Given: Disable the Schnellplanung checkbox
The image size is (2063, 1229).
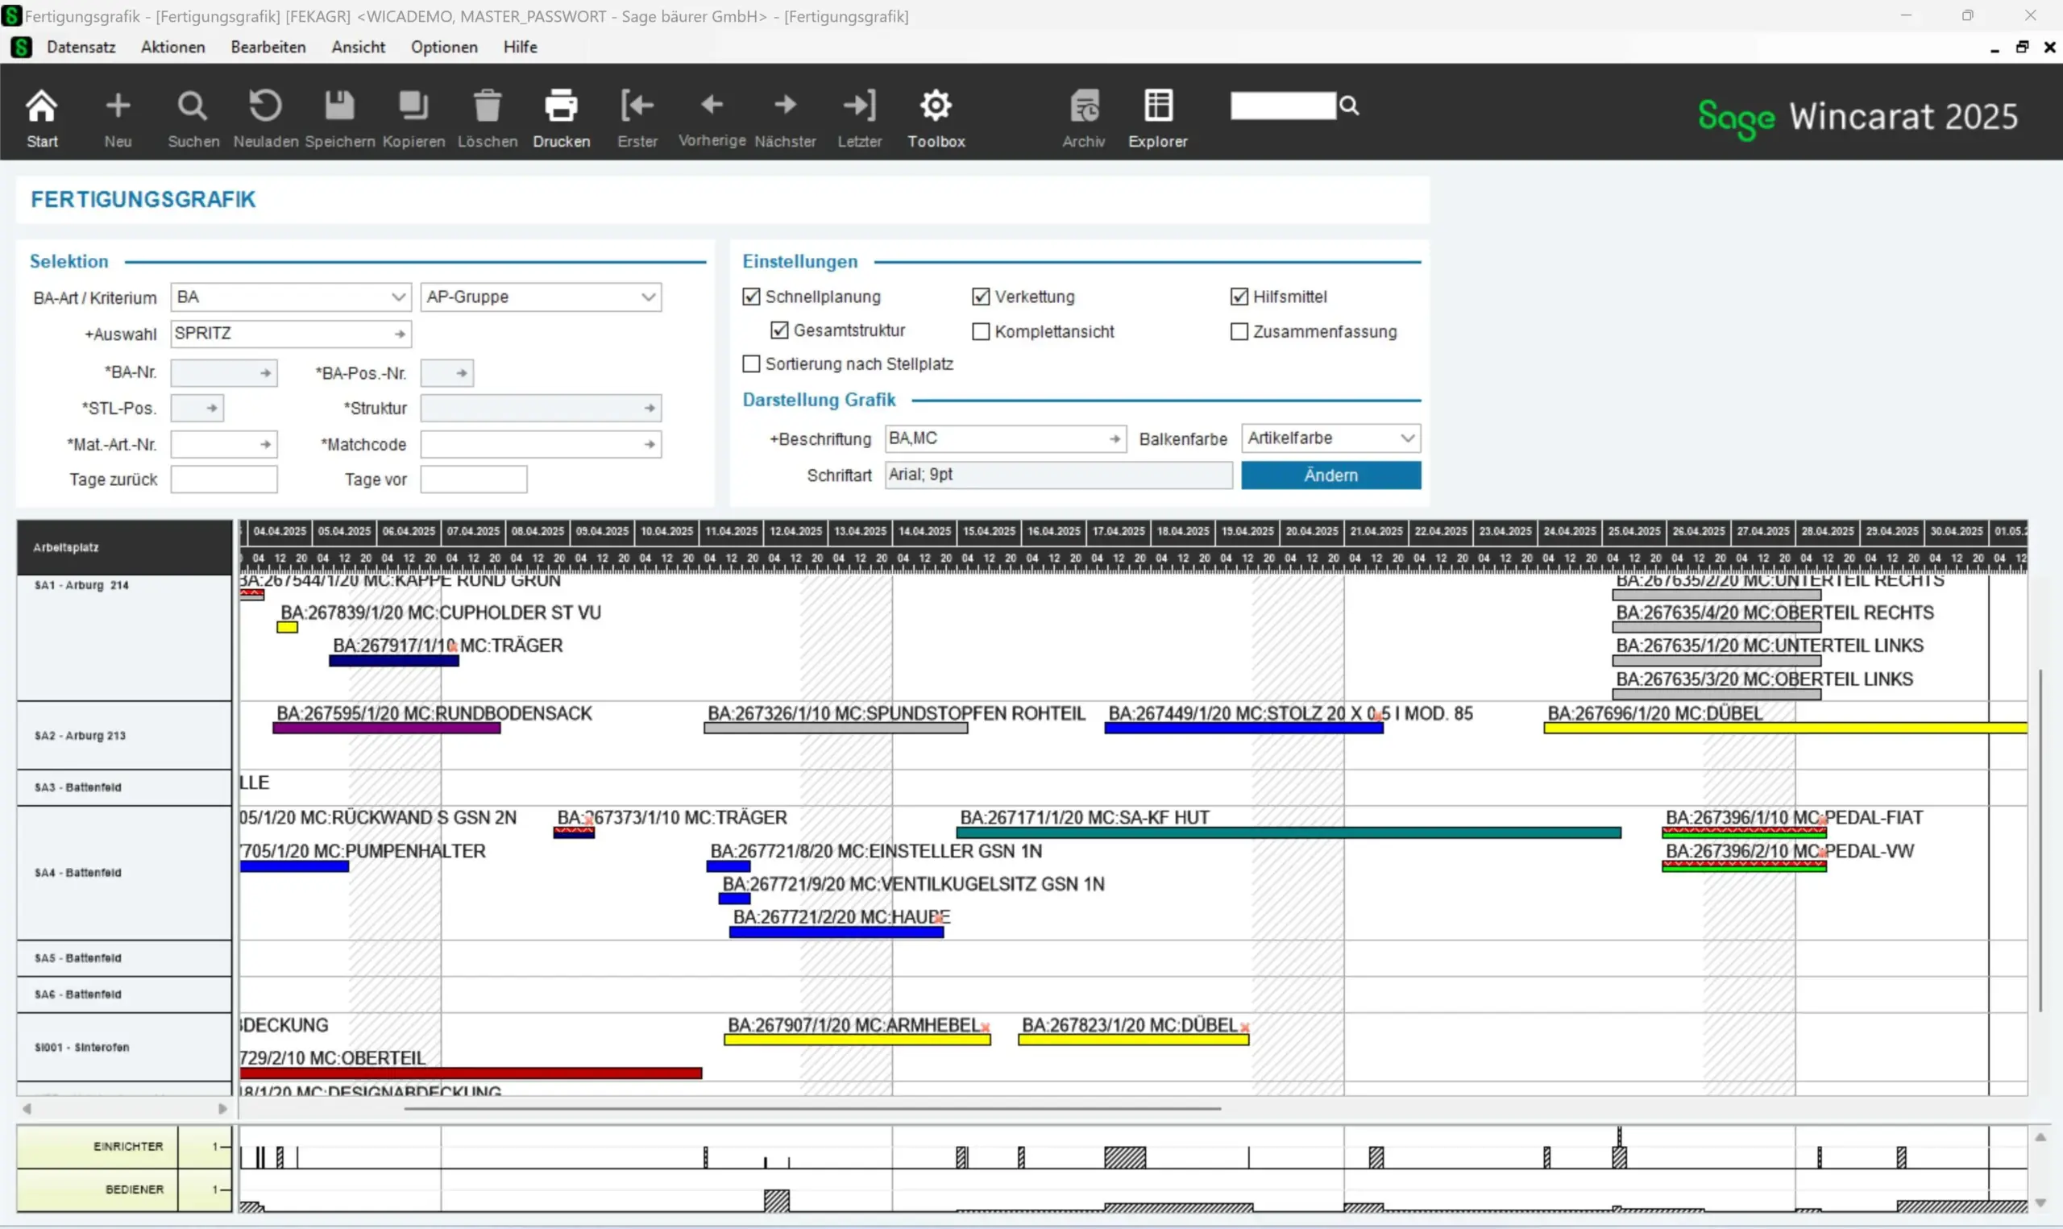Looking at the screenshot, I should (751, 297).
